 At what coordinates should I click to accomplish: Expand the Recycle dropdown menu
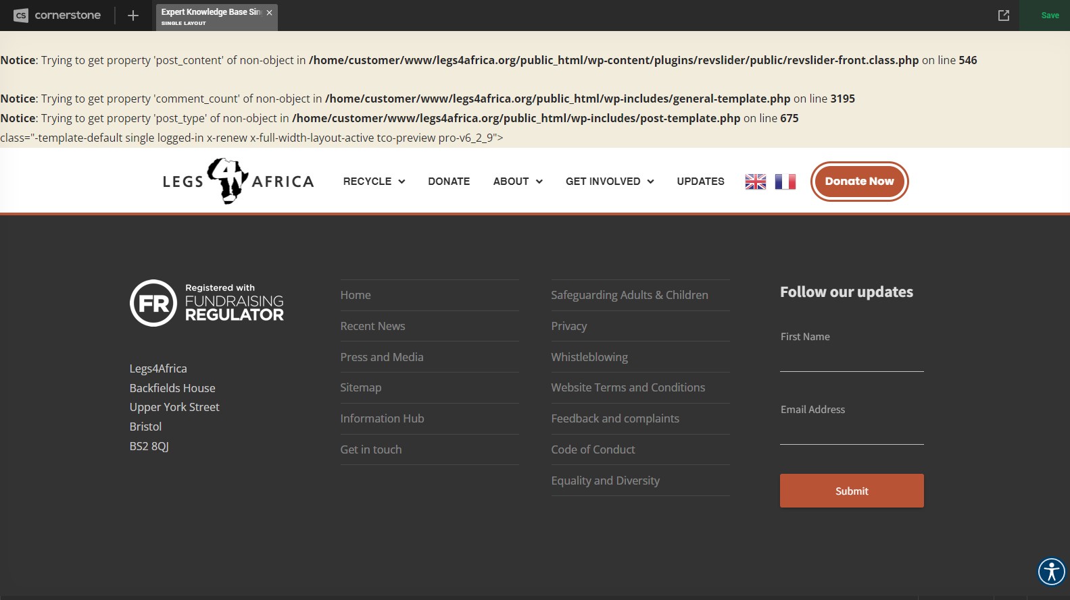(x=374, y=182)
